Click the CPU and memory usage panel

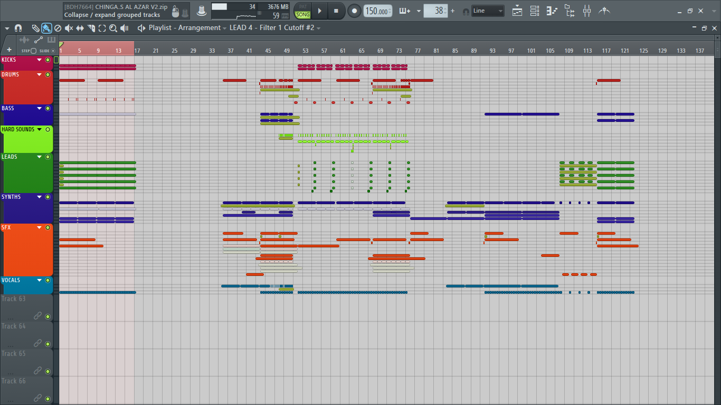tap(250, 11)
